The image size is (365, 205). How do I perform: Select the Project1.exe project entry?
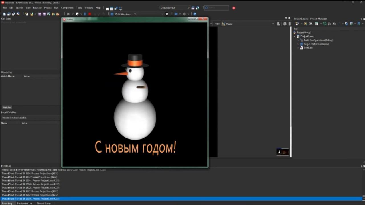[307, 36]
